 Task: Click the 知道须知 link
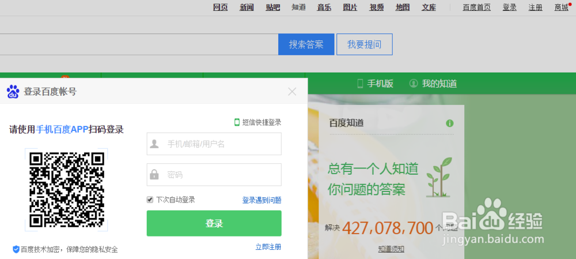coord(391,249)
